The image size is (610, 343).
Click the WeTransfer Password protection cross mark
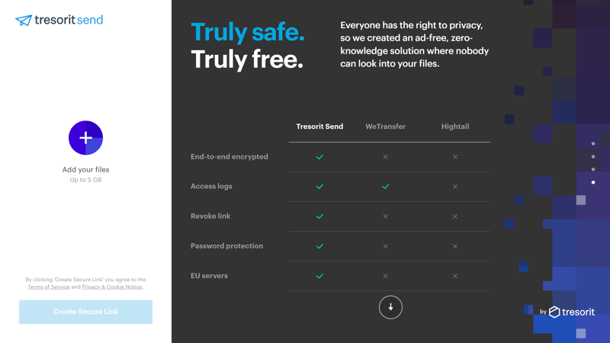click(x=385, y=246)
